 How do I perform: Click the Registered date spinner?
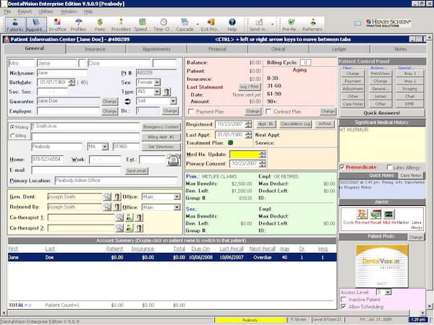click(248, 124)
